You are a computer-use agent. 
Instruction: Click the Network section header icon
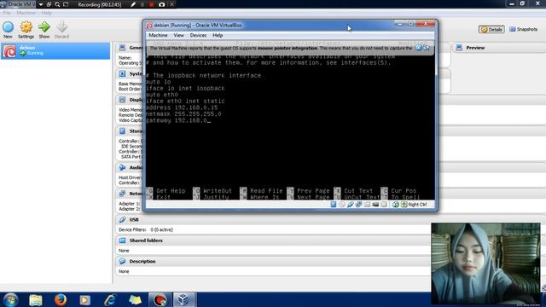(x=122, y=194)
